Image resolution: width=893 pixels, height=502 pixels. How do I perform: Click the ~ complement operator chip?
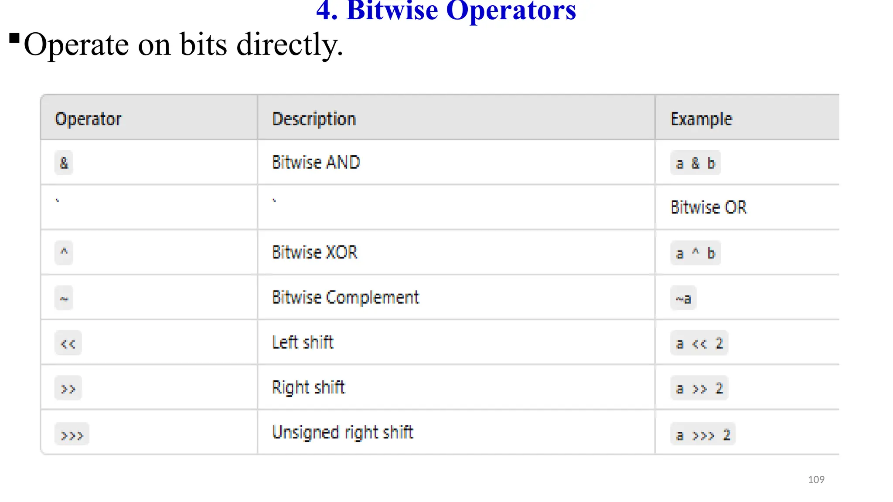64,298
